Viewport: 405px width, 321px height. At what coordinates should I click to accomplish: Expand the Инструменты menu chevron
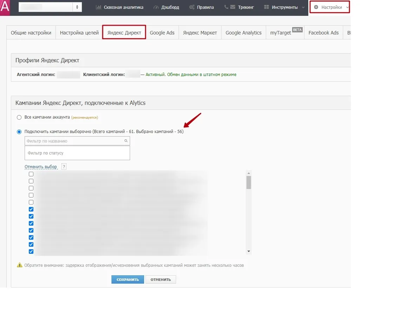[303, 7]
